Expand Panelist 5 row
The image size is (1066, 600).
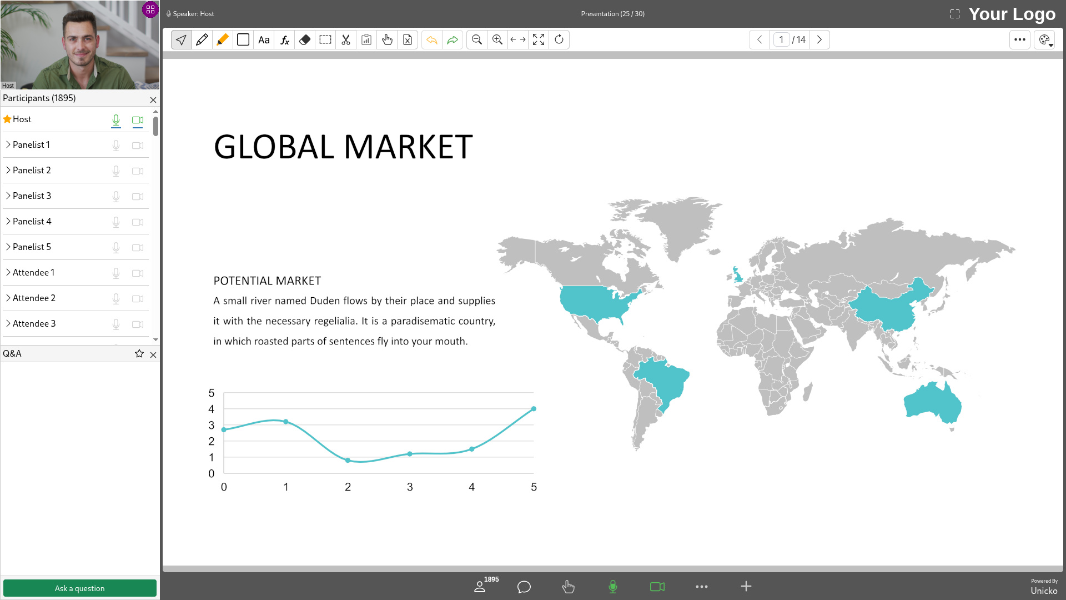pyautogui.click(x=8, y=247)
